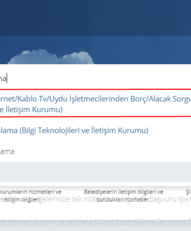191x231 pixels.
Task: Click the blue sky banner beside the cloud
Action: tap(142, 50)
